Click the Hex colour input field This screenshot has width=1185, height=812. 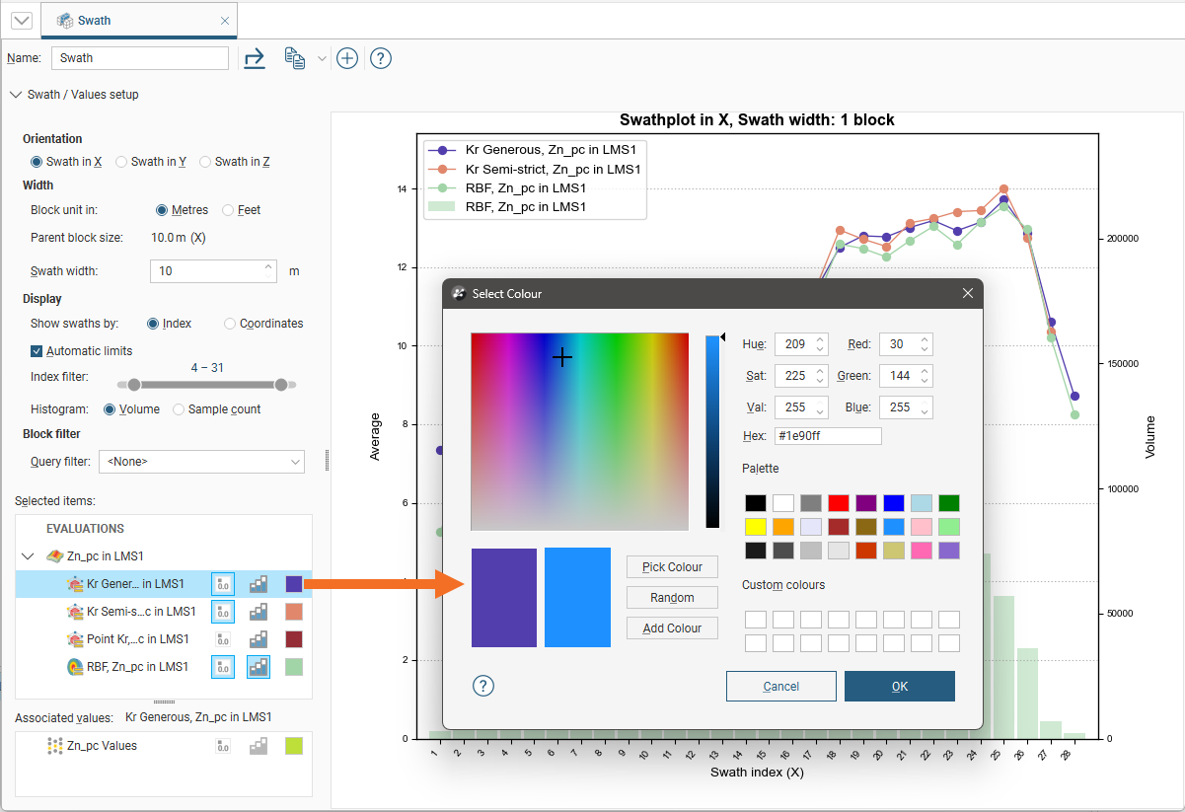pyautogui.click(x=828, y=436)
